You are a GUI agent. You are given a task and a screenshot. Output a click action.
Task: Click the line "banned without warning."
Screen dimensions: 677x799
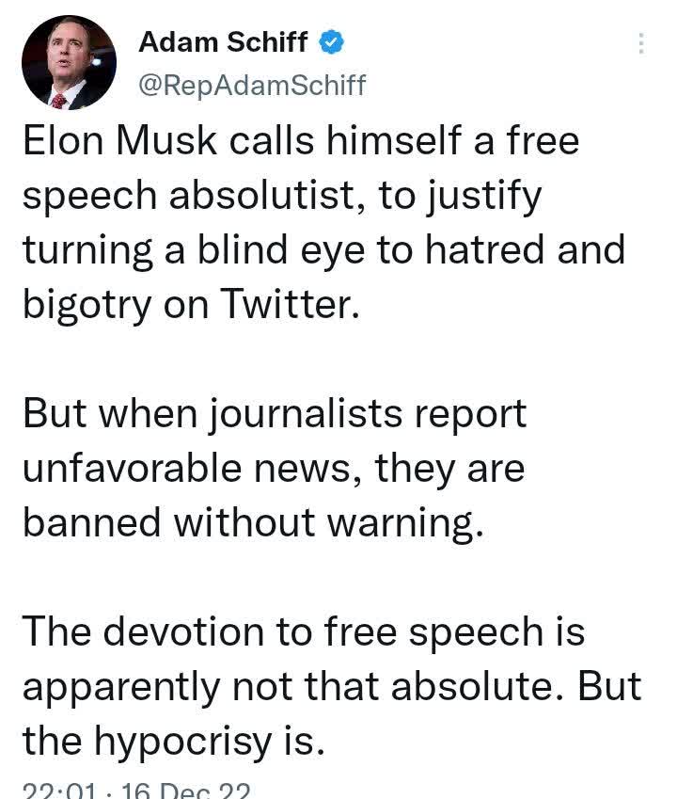[253, 523]
